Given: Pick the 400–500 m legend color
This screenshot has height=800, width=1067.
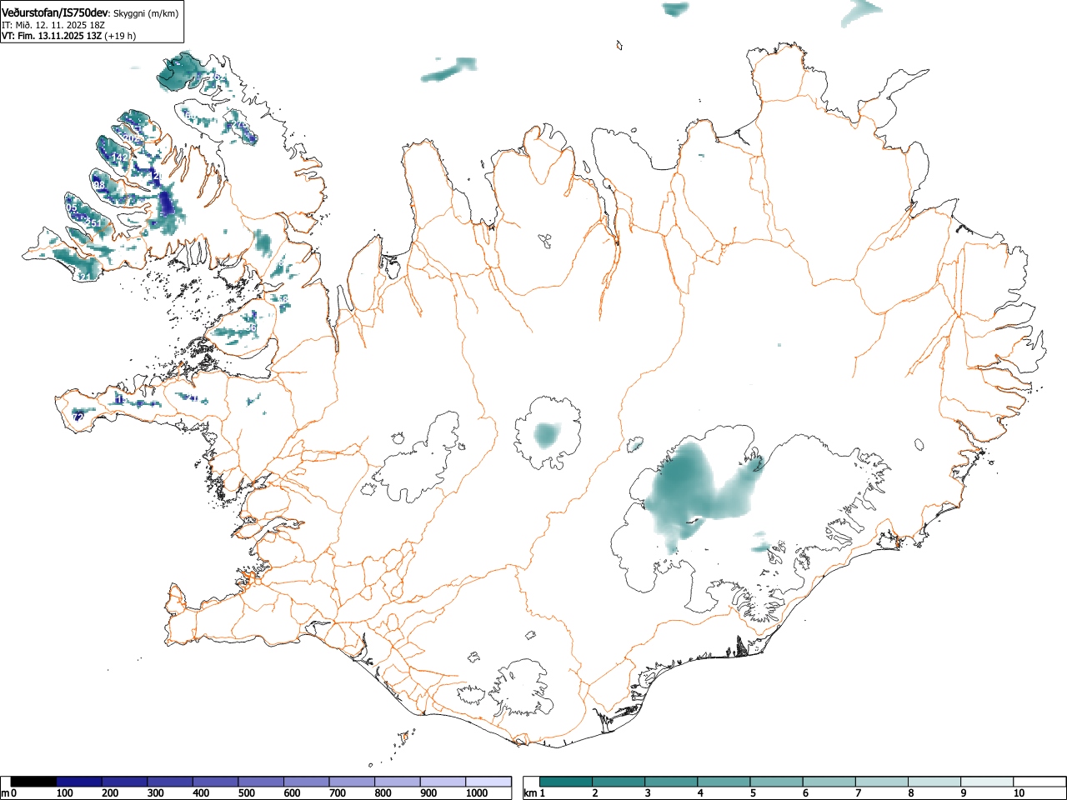Looking at the screenshot, I should pos(216,782).
